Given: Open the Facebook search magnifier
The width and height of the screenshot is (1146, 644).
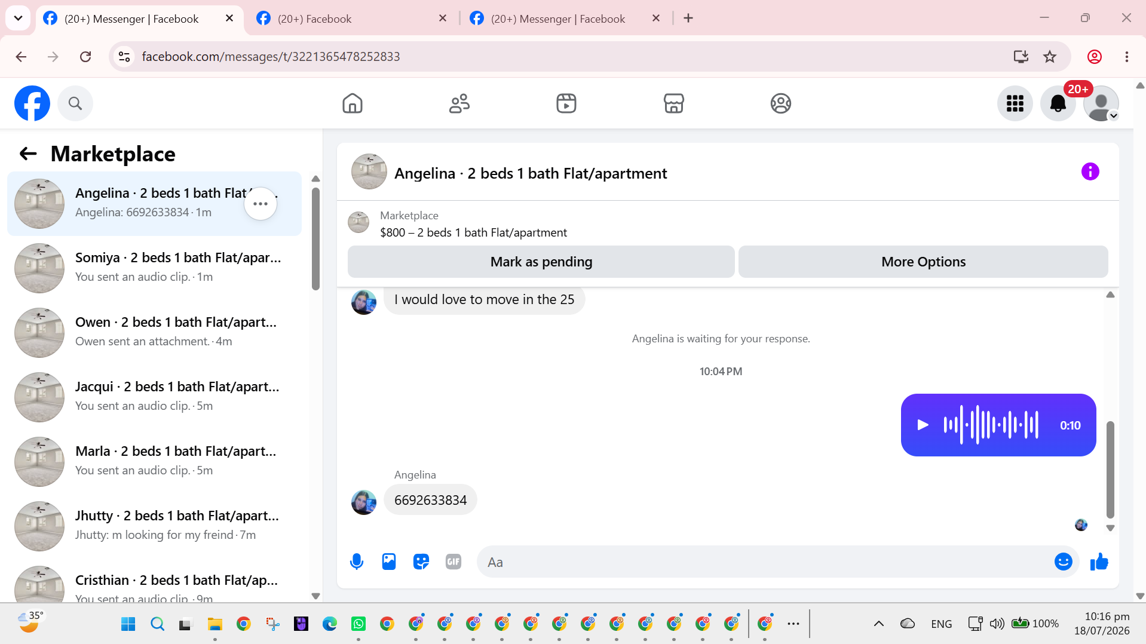Looking at the screenshot, I should coord(75,103).
